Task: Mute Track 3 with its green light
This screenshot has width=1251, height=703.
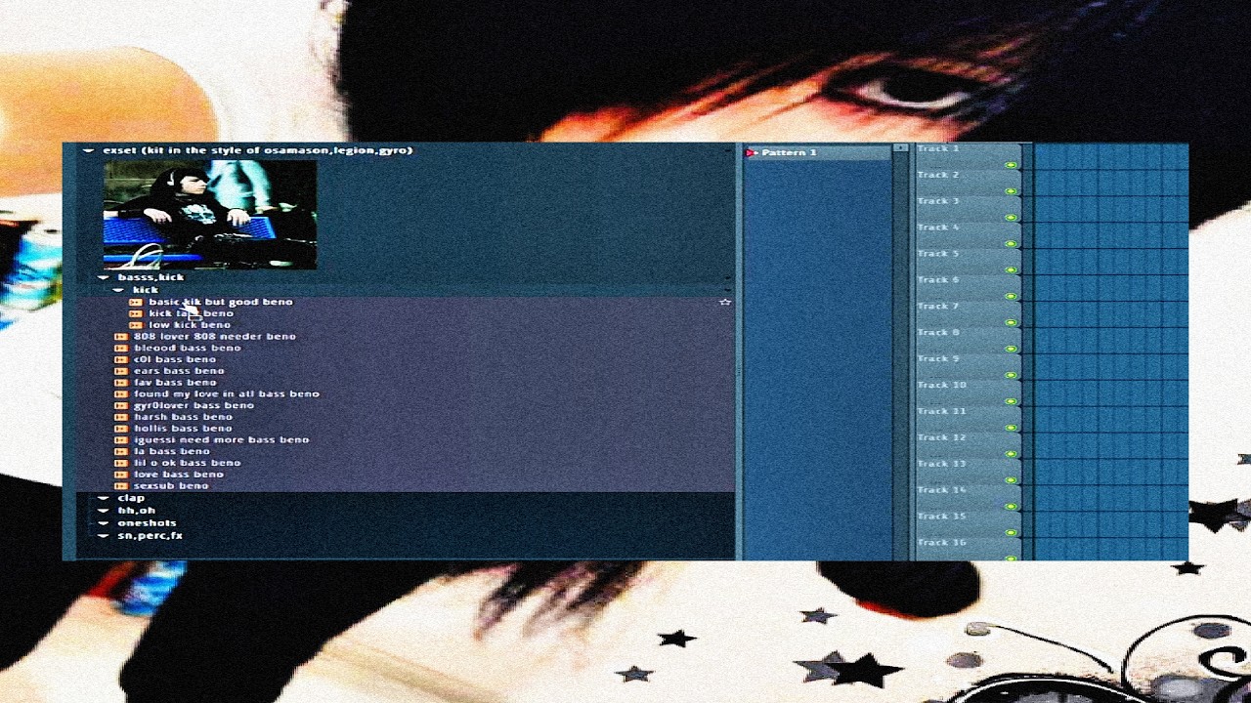Action: tap(1011, 218)
